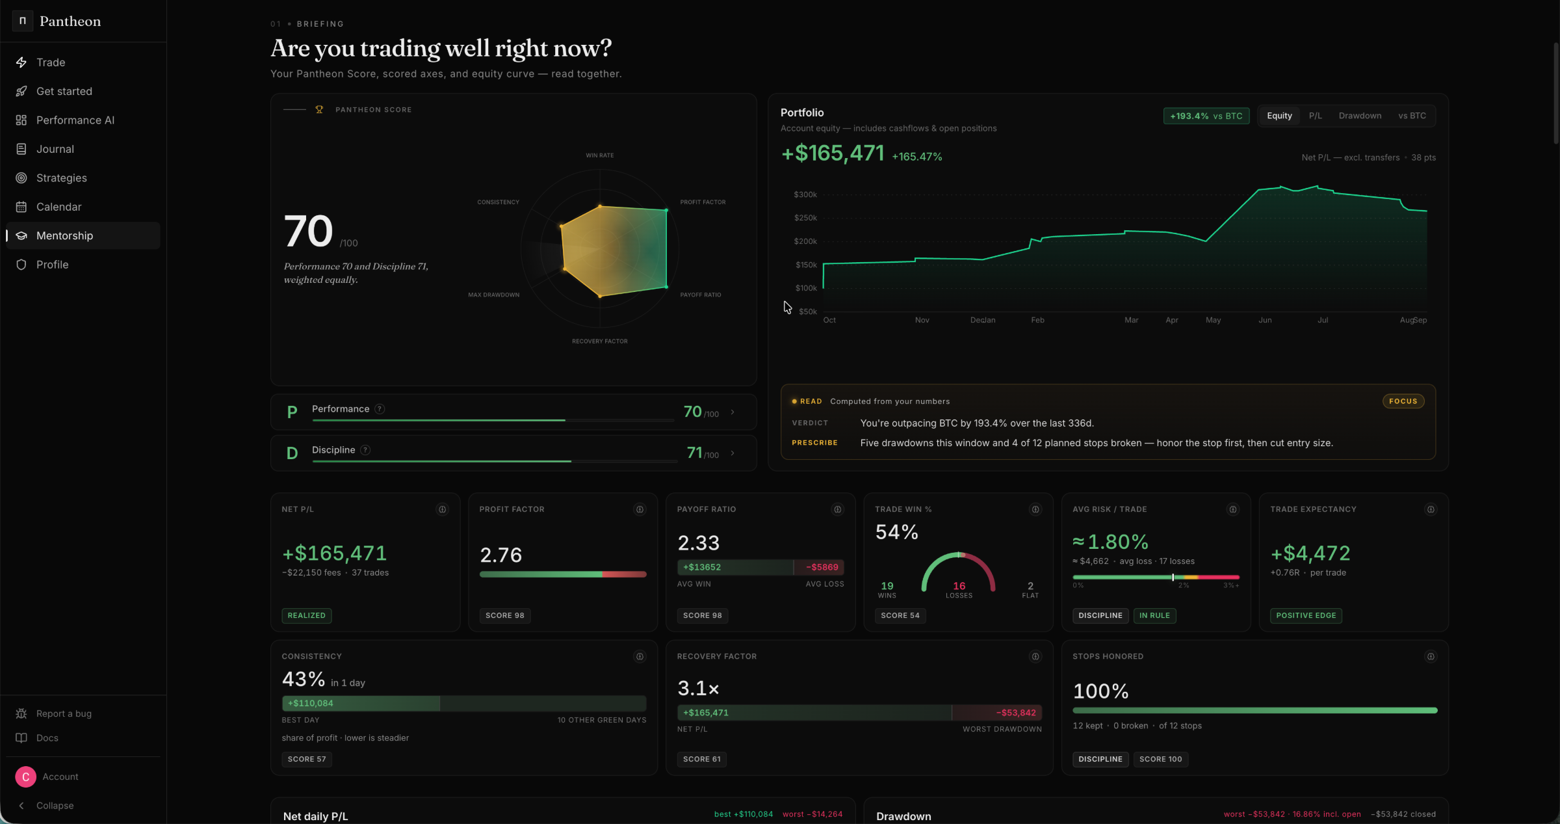Click the Performance progress bar
This screenshot has width=1560, height=824.
(x=493, y=421)
